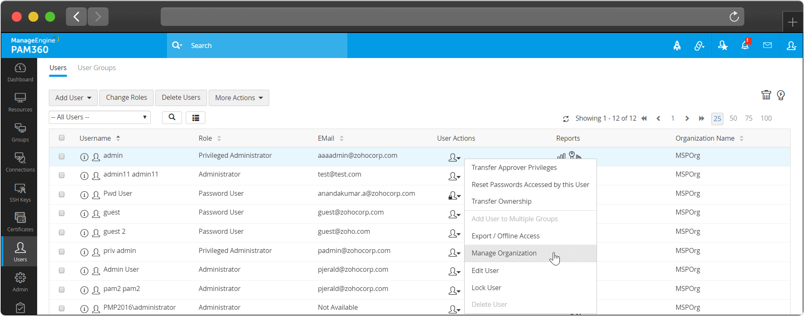Open the All Users filter combo box

[99, 117]
